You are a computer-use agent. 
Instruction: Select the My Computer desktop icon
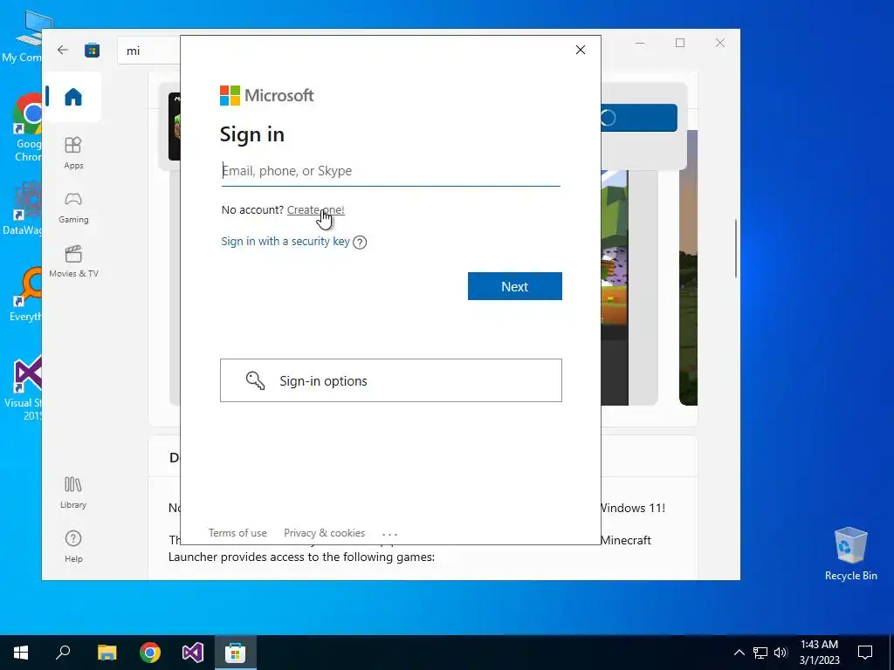point(22,38)
